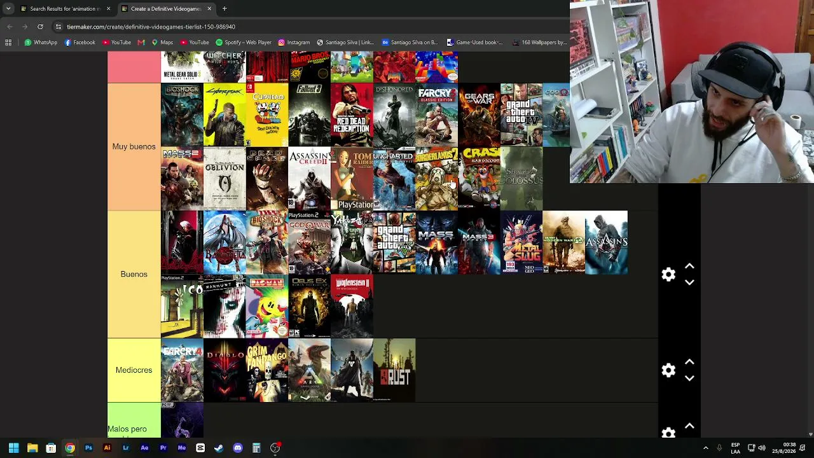
Task: Move the Mediocres tier down
Action: pyautogui.click(x=689, y=378)
